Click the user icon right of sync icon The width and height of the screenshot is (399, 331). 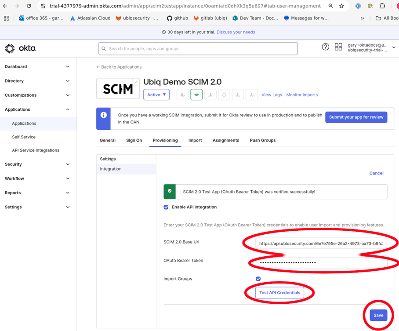coord(238,95)
